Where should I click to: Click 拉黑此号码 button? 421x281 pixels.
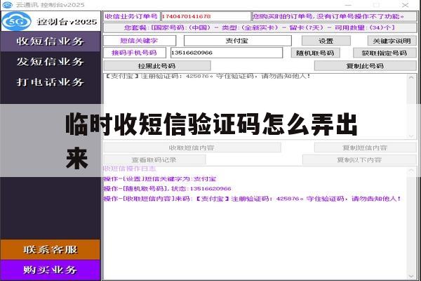[x=157, y=66]
